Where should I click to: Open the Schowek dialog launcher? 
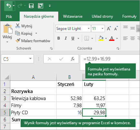pyautogui.click(x=51, y=49)
